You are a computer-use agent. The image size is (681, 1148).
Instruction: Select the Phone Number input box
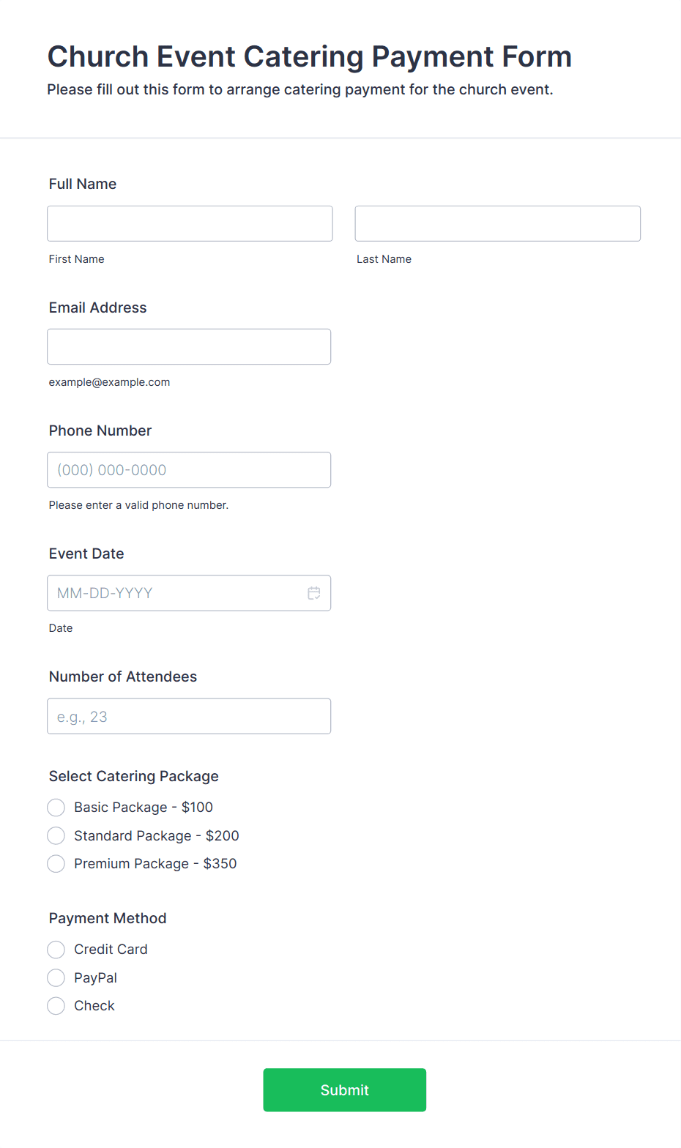189,470
